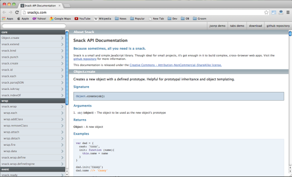Open the Apps bookmarks shortcut
Image resolution: width=292 pixels, height=177 pixels.
(8, 18)
